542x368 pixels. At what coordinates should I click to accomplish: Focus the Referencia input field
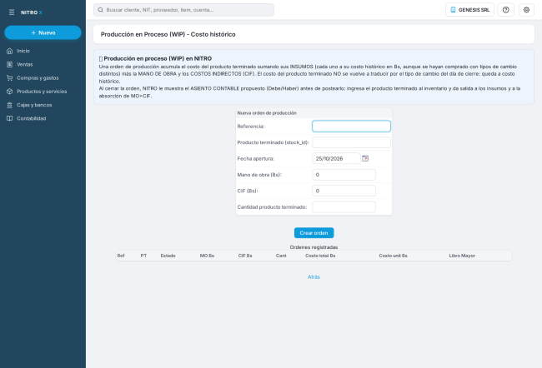351,127
